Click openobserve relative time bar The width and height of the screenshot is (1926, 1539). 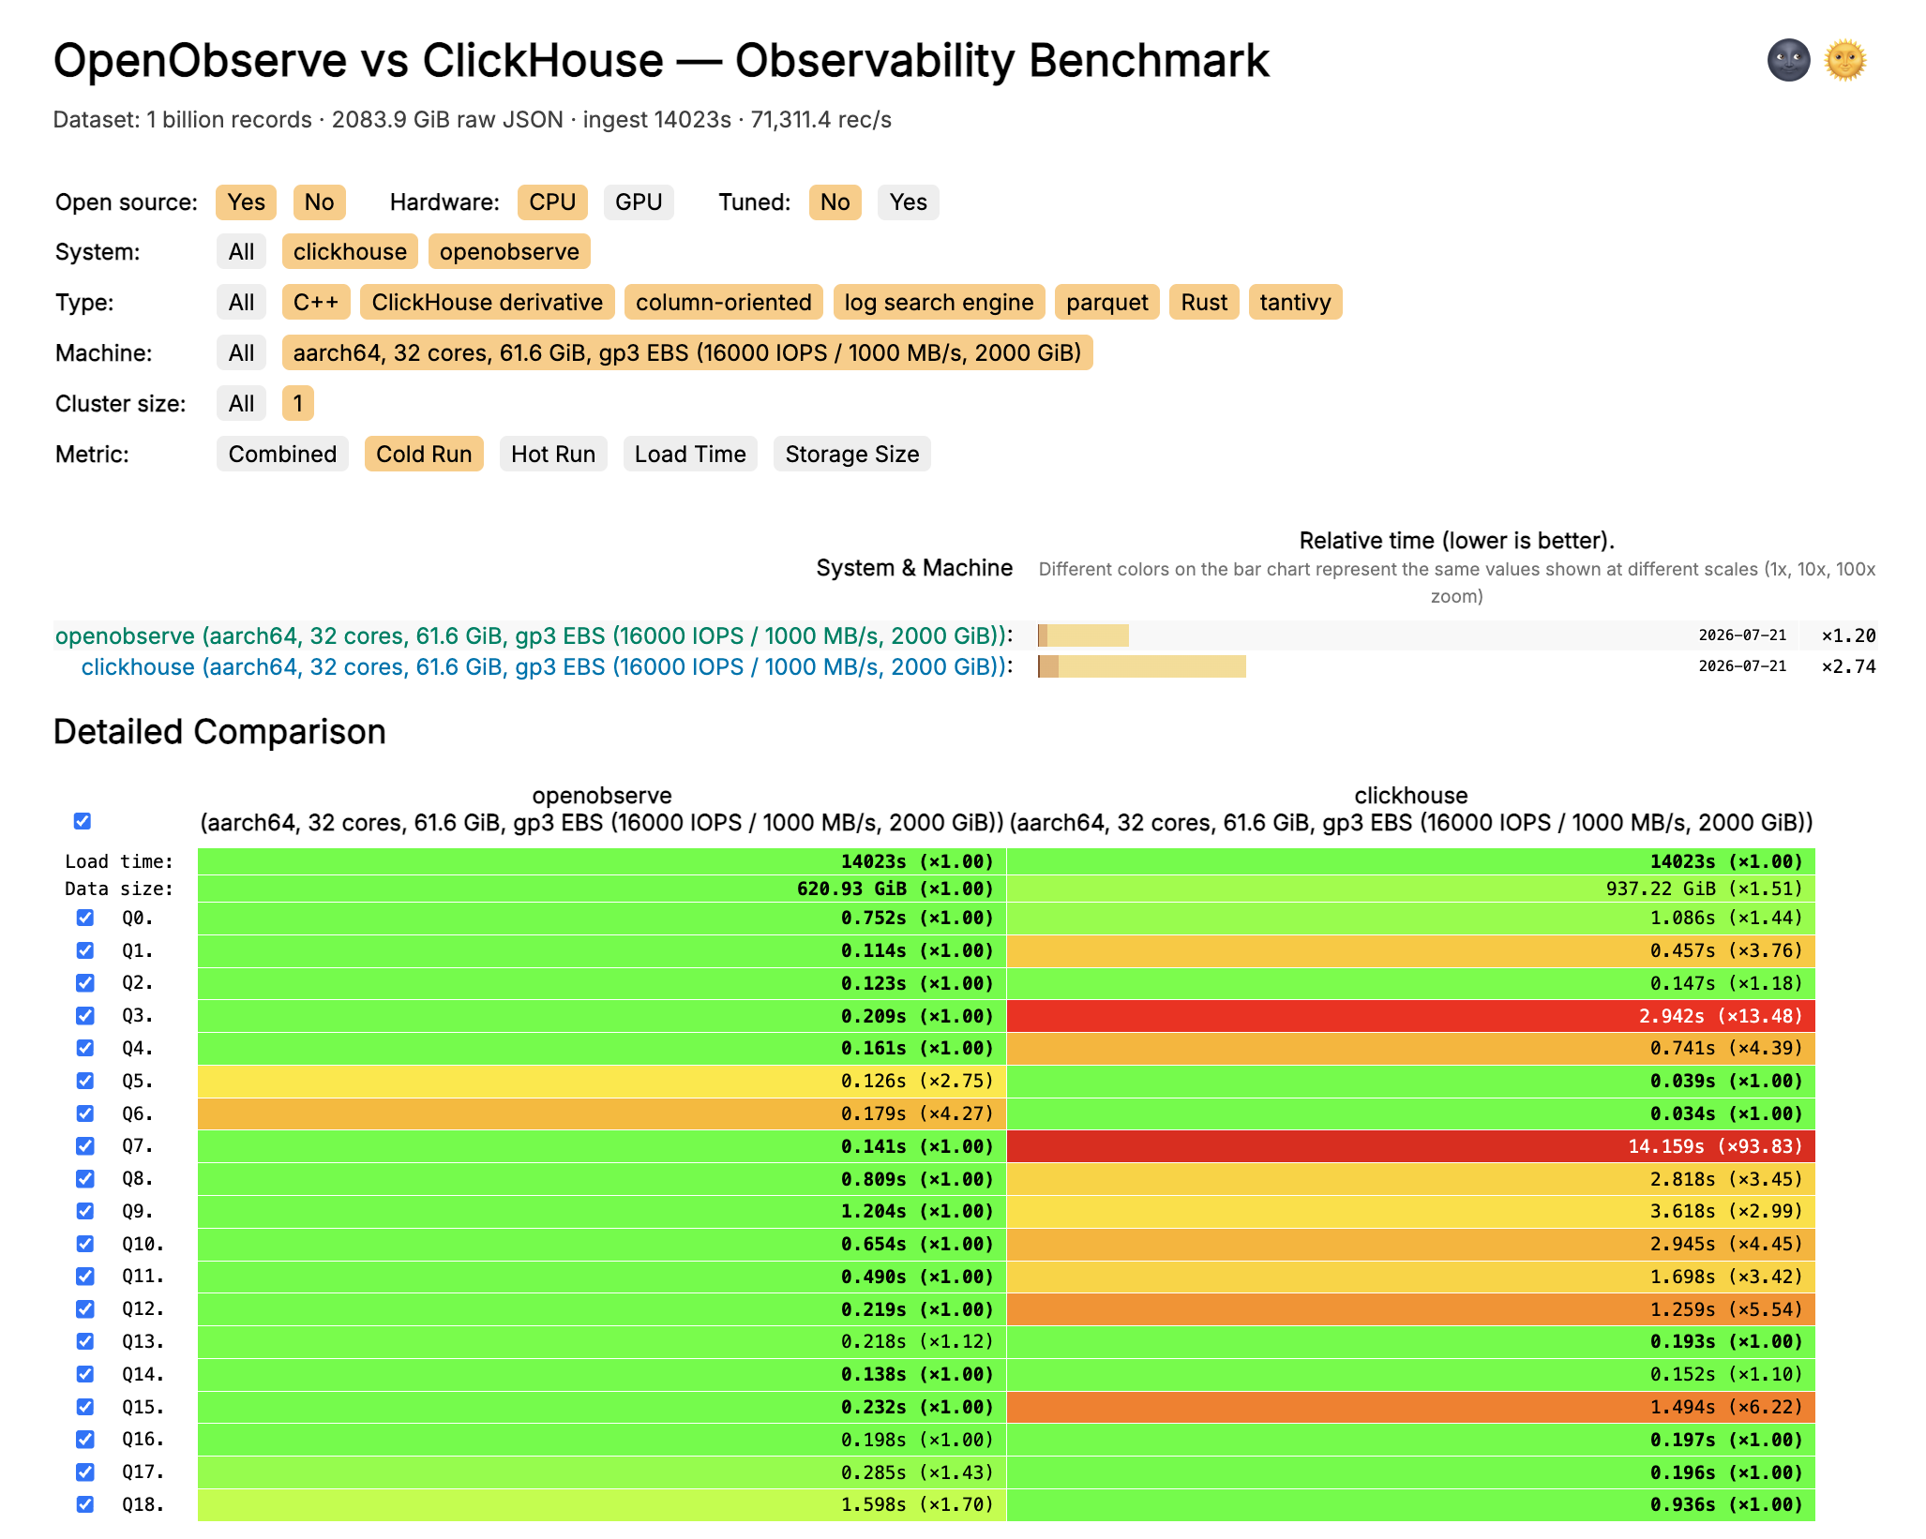(1083, 636)
